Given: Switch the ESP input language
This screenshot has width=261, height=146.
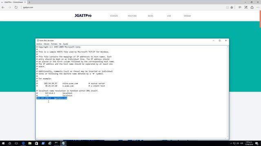Looking at the screenshot, I should pyautogui.click(x=242, y=143).
